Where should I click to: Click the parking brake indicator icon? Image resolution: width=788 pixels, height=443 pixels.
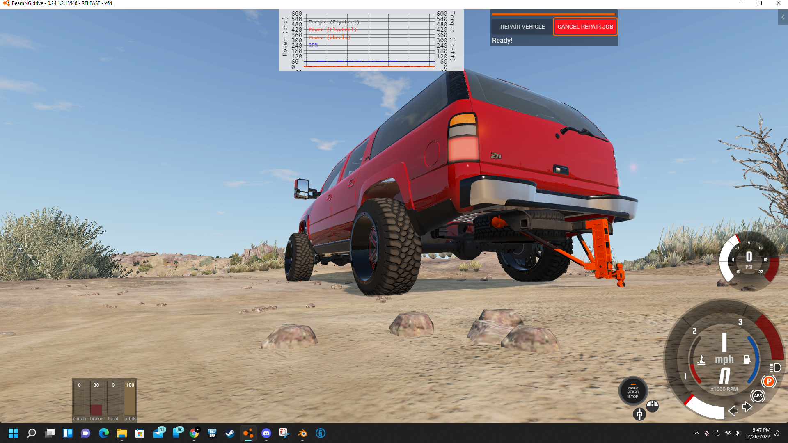(769, 381)
